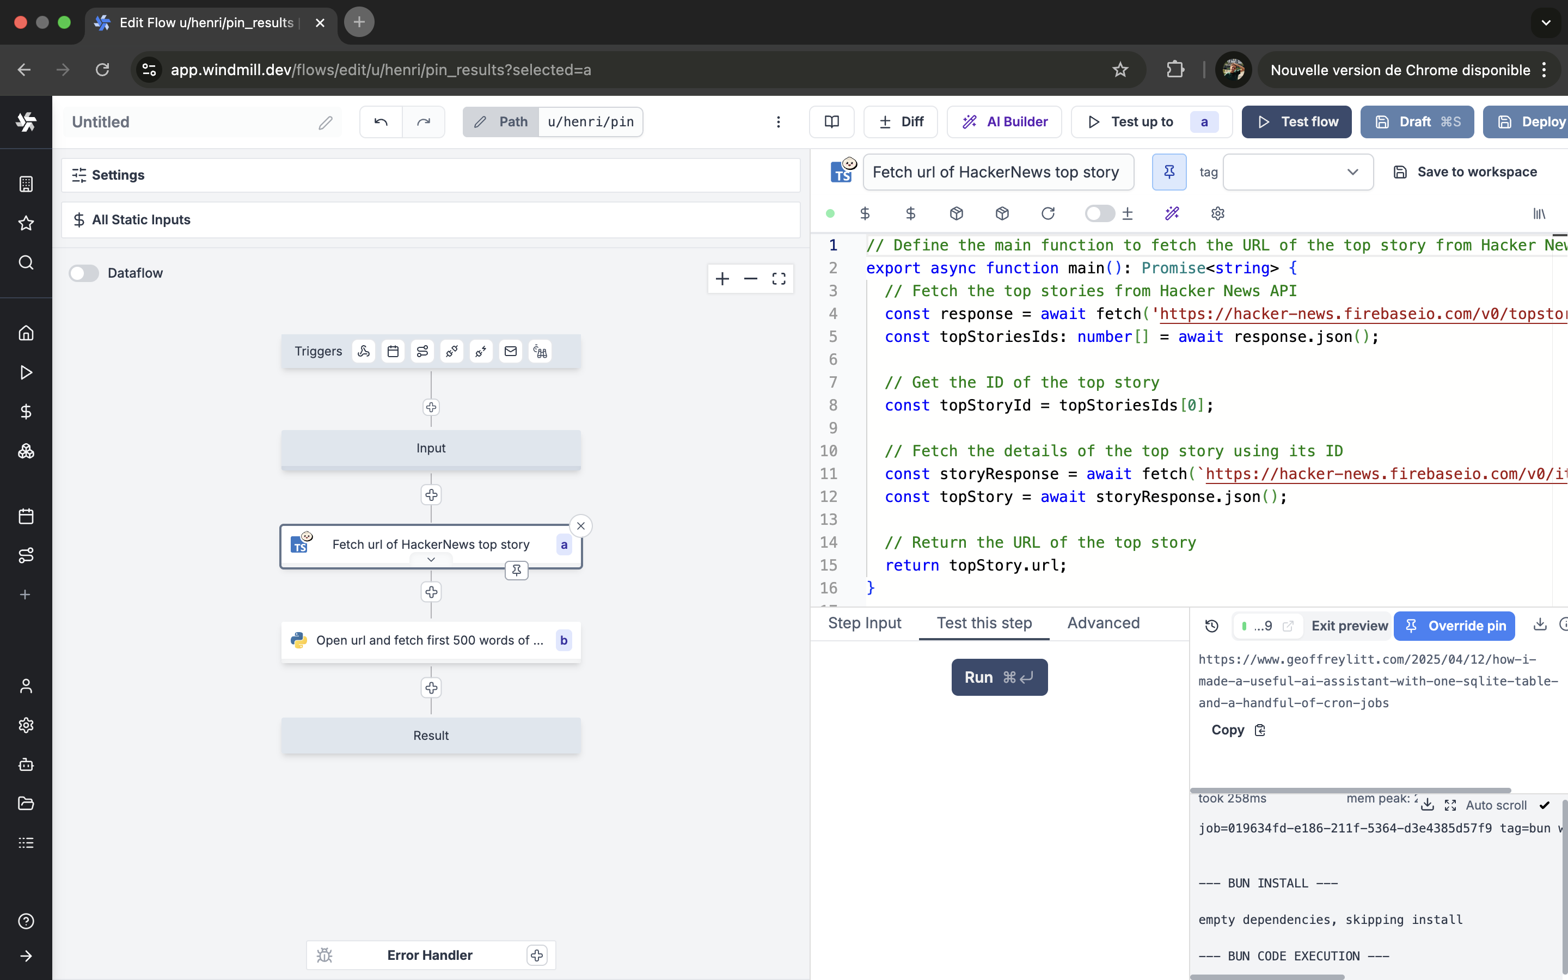Fit the flow graph to screen
Viewport: 1568px width, 980px height.
tap(779, 279)
